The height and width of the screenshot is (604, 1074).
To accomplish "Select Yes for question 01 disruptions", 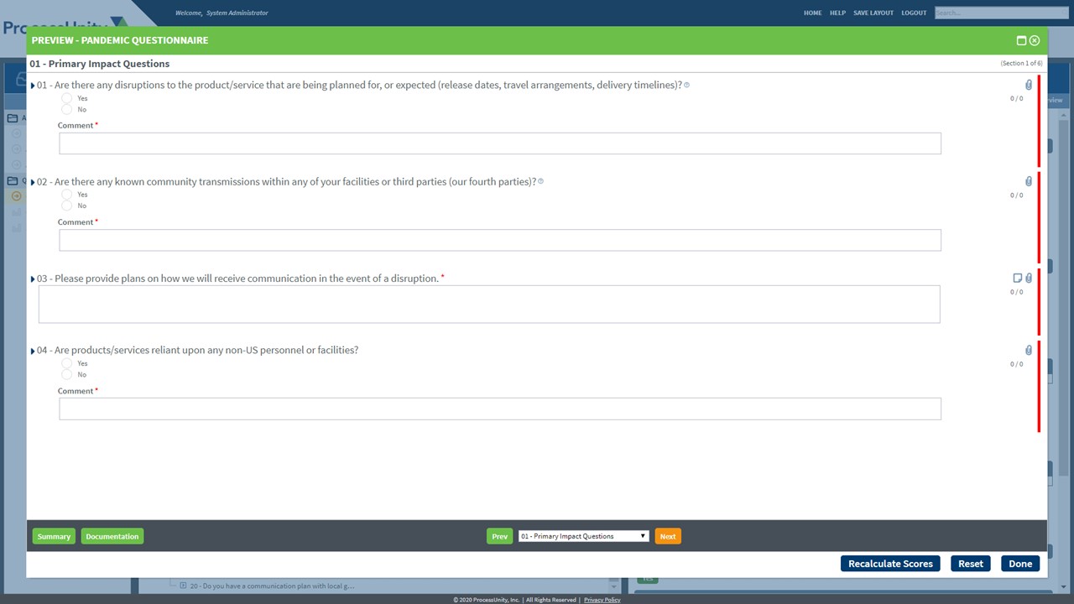I will (67, 98).
